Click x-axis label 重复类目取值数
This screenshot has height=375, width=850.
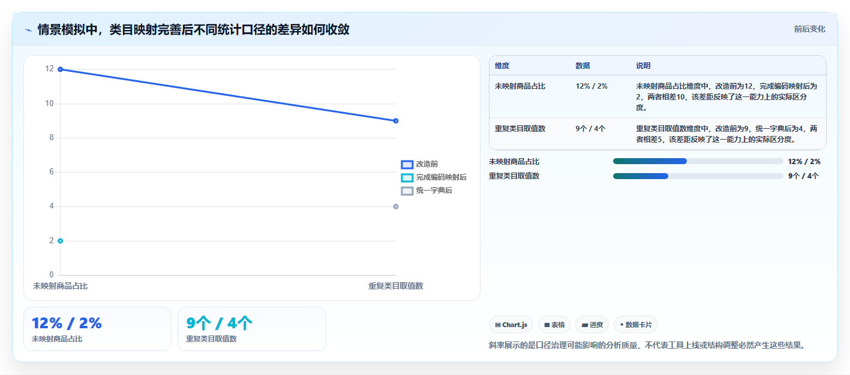pos(396,286)
